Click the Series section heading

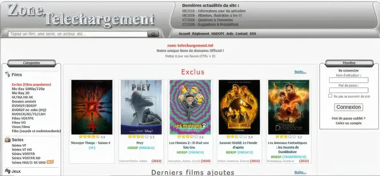click(17, 140)
